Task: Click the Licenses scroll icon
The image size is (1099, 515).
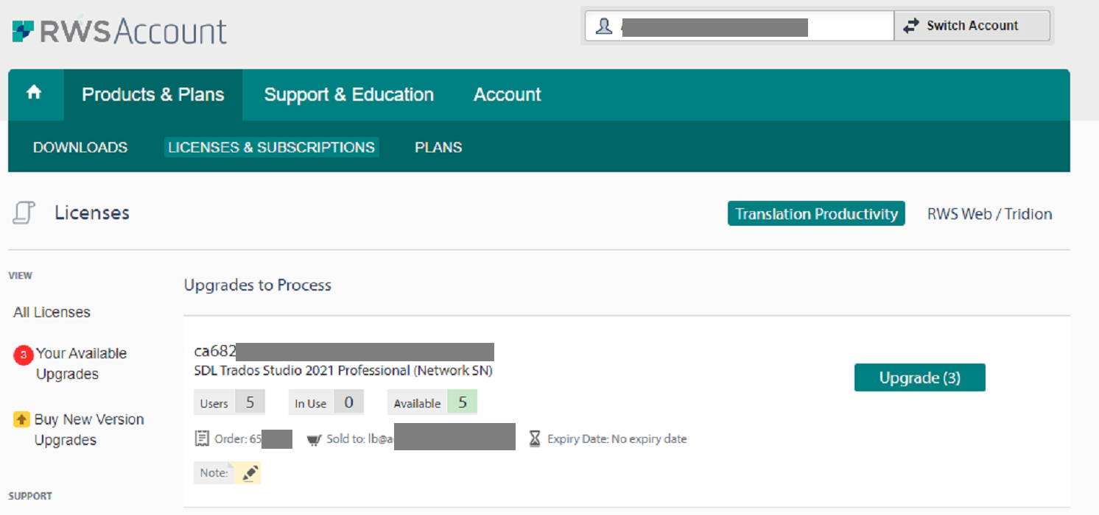Action: [24, 213]
